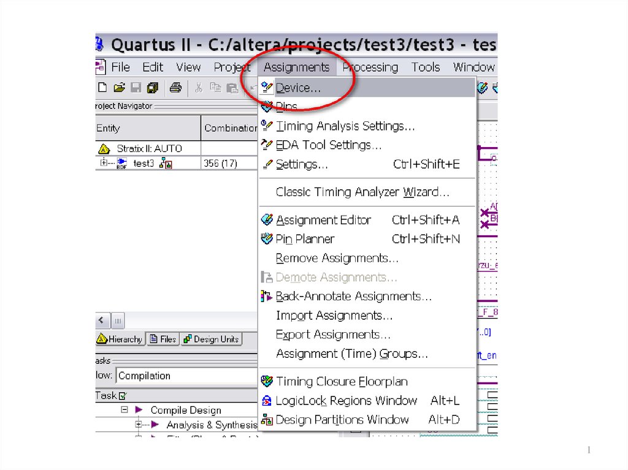Expand the Analysis & Synthesis task
The image size is (628, 470).
point(139,425)
